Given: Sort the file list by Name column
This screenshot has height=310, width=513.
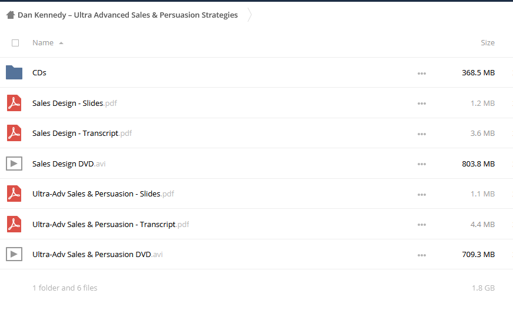Looking at the screenshot, I should tap(43, 42).
